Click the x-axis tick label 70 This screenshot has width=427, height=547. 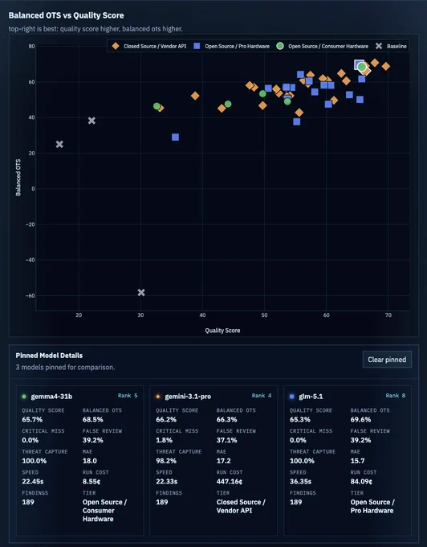tap(388, 315)
